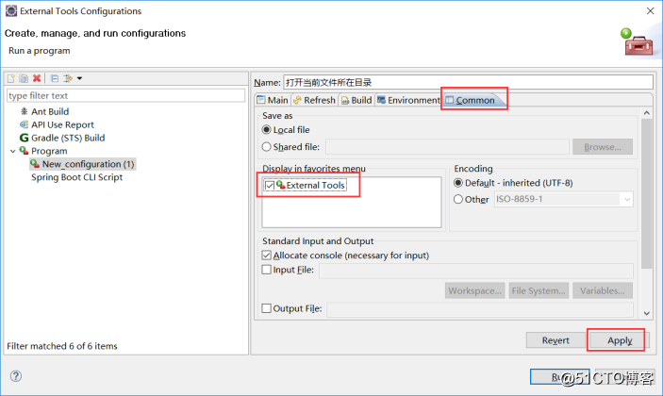Click the File System button
The image size is (663, 396).
tap(539, 290)
